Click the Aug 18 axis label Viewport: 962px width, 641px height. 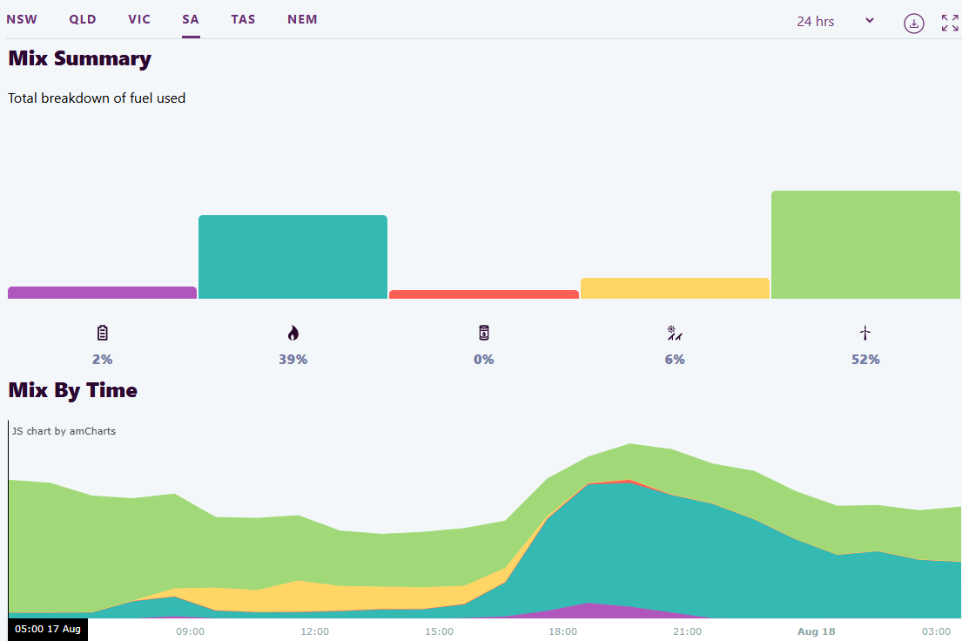click(x=816, y=631)
